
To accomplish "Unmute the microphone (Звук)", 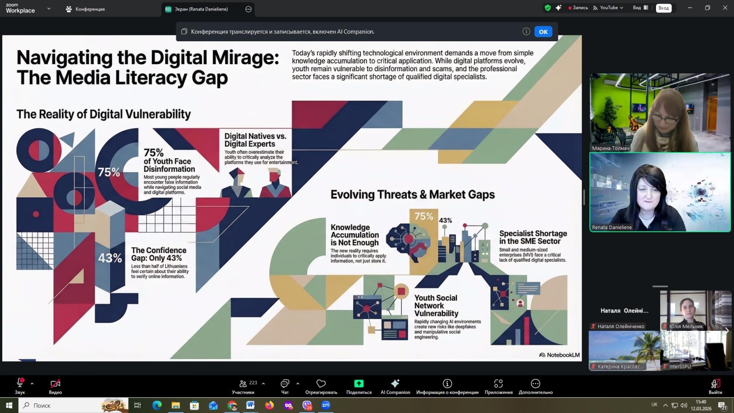I will 20,385.
